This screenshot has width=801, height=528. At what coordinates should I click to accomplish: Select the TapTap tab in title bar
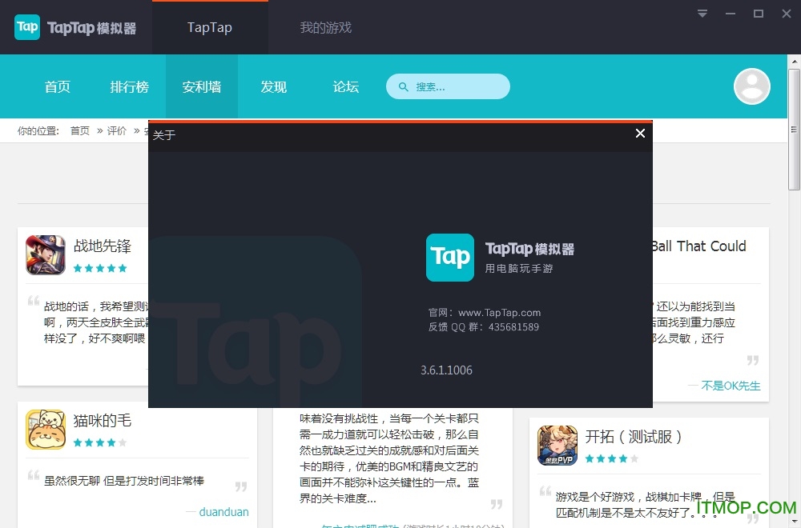(x=209, y=26)
